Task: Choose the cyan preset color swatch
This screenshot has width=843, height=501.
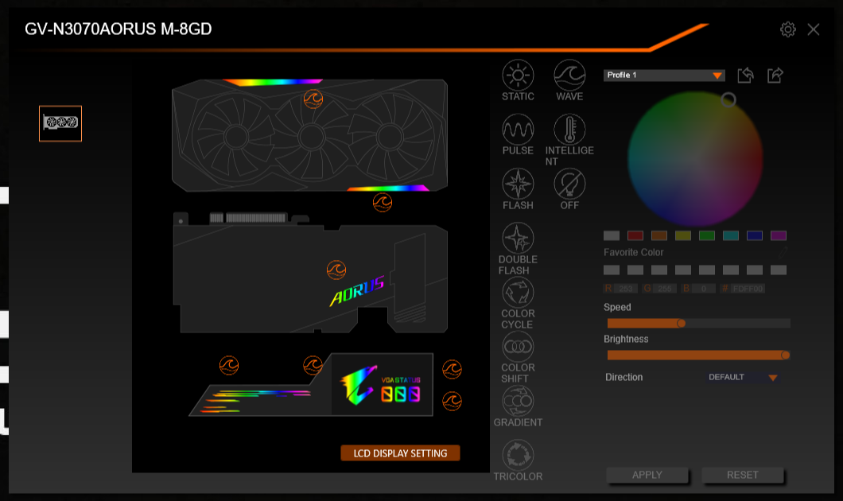Action: tap(731, 235)
